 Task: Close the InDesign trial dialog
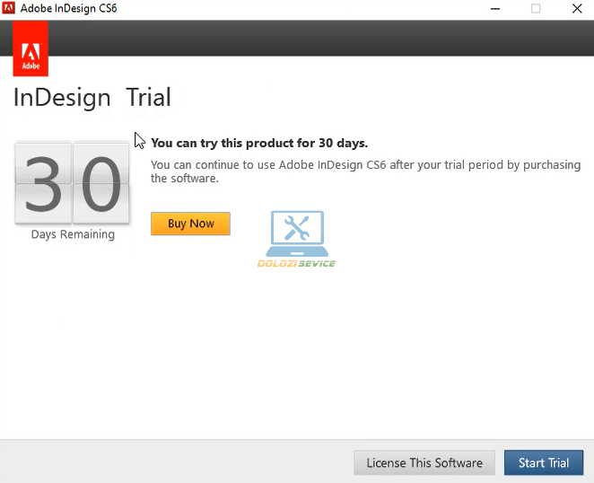click(x=575, y=8)
